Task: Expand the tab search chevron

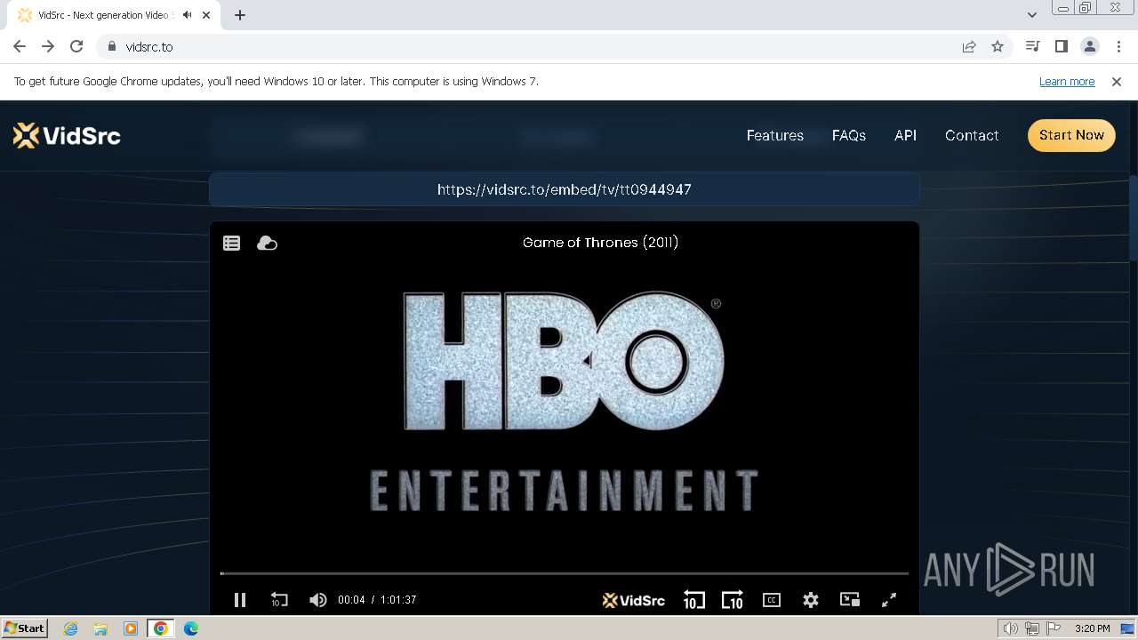Action: (x=1031, y=15)
